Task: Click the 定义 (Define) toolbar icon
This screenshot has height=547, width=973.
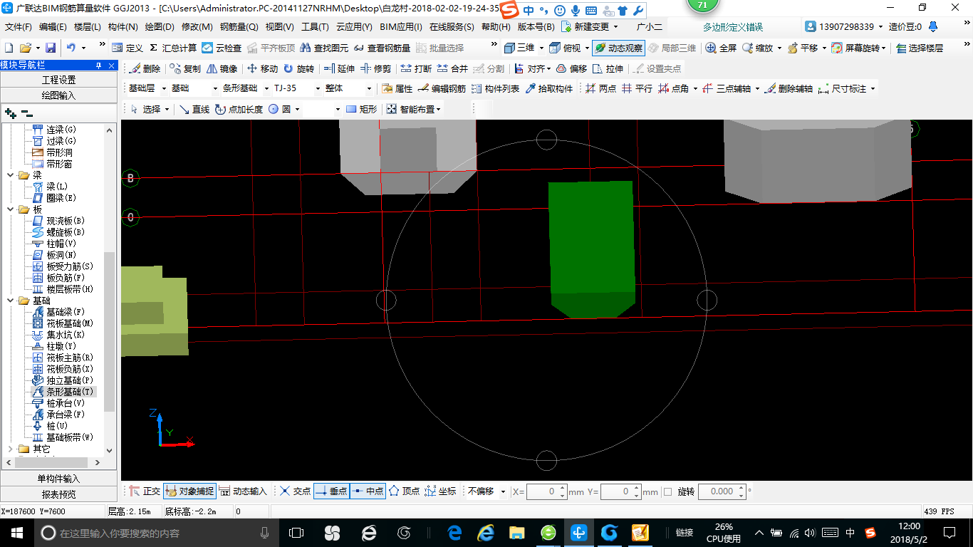Action: tap(128, 48)
